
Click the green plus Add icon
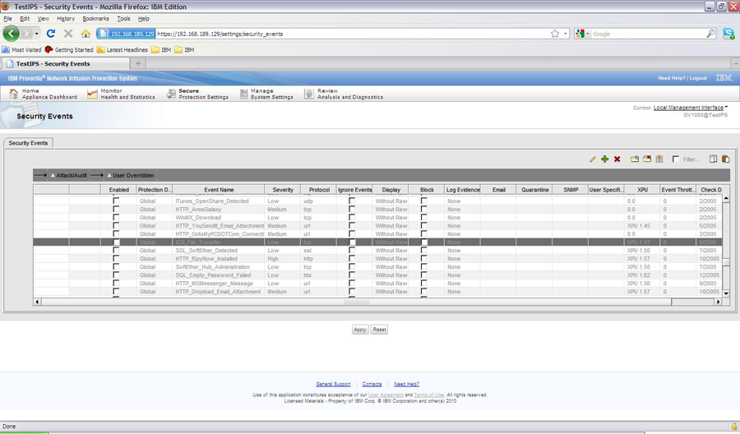(604, 159)
